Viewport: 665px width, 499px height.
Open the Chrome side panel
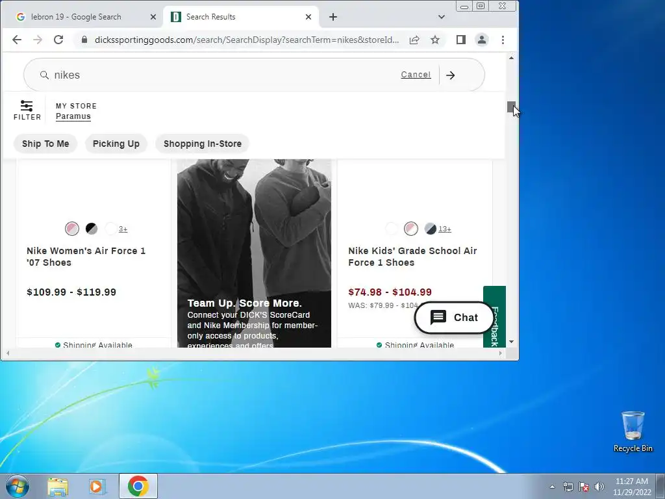coord(461,40)
